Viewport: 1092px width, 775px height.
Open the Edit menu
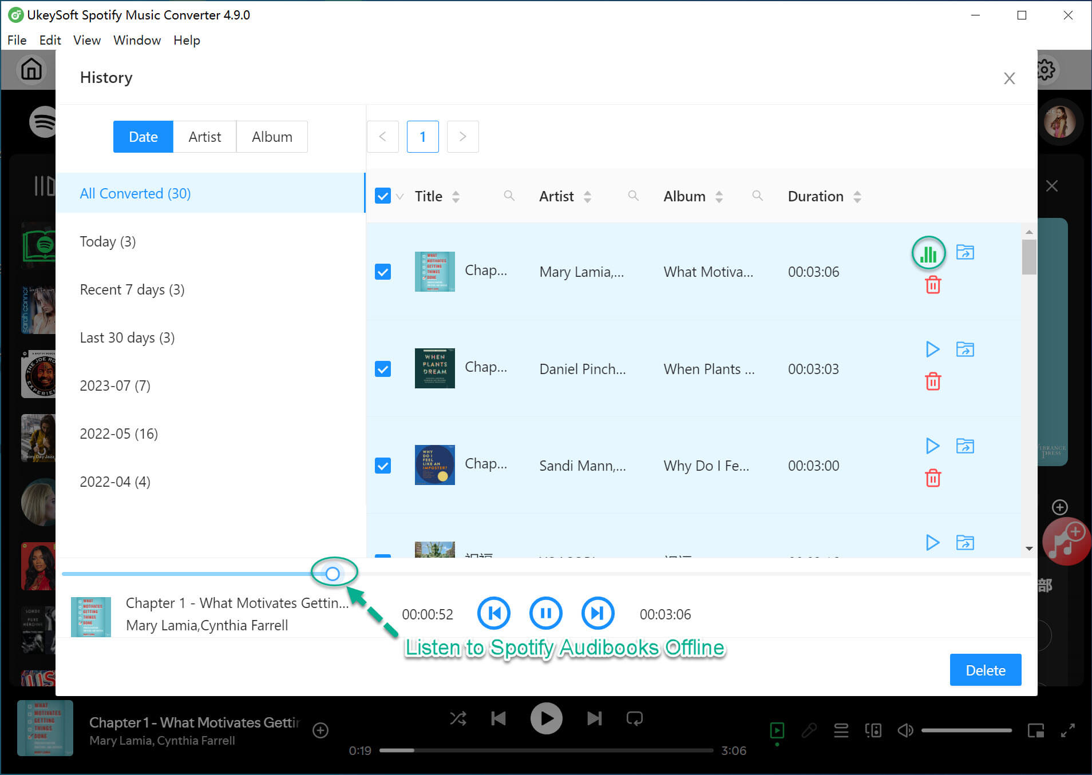50,40
